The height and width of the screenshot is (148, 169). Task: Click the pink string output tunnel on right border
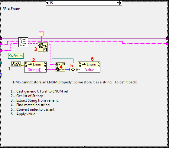(x=167, y=44)
